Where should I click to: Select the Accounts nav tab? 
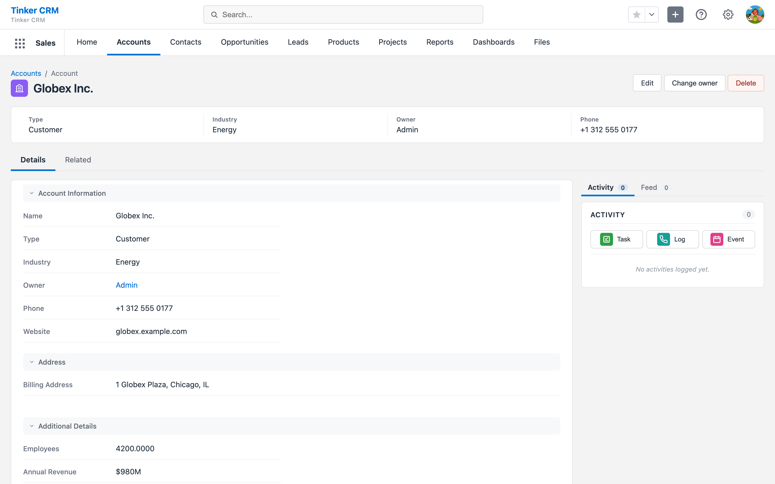(x=133, y=42)
